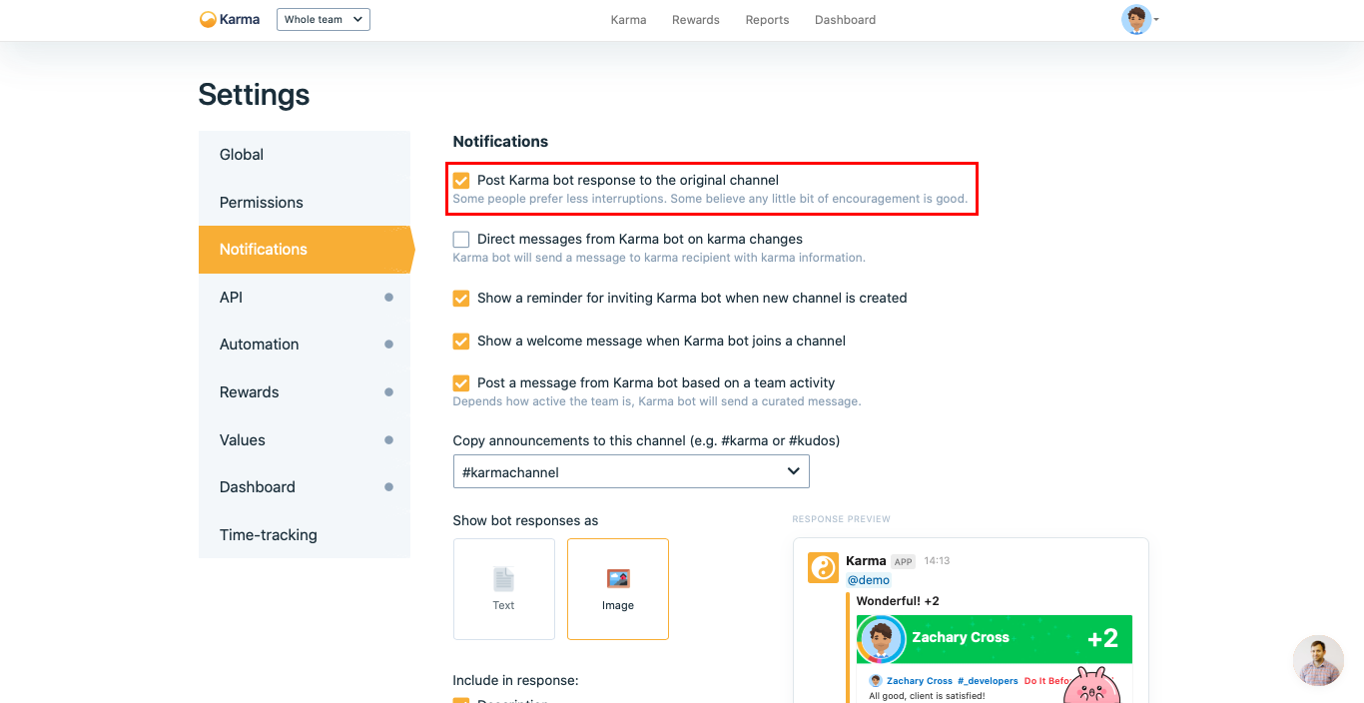Click the APP badge beside Karma
The image size is (1364, 703).
903,561
